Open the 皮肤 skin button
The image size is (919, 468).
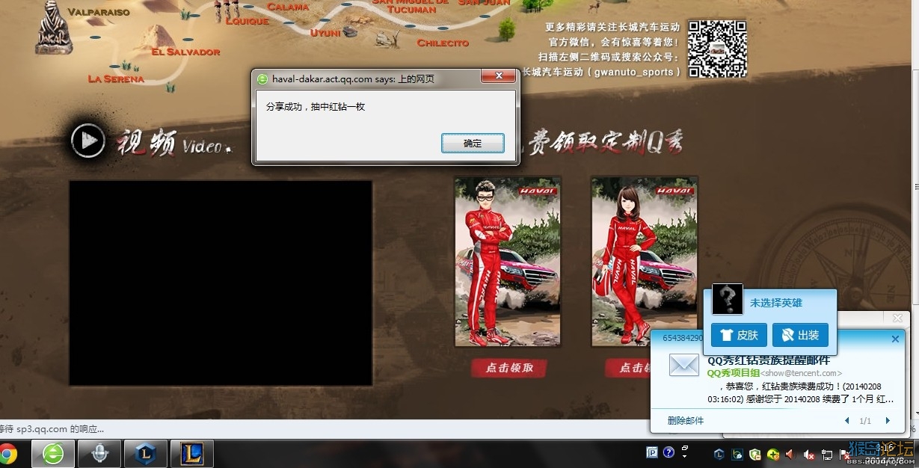(739, 335)
